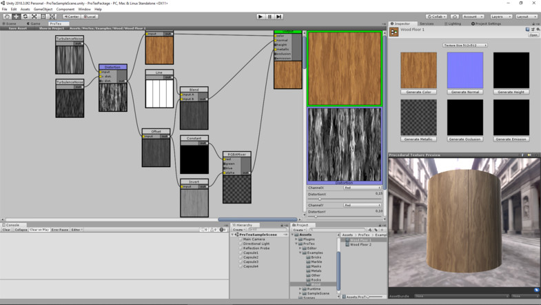Open the cloud services icon

[455, 17]
